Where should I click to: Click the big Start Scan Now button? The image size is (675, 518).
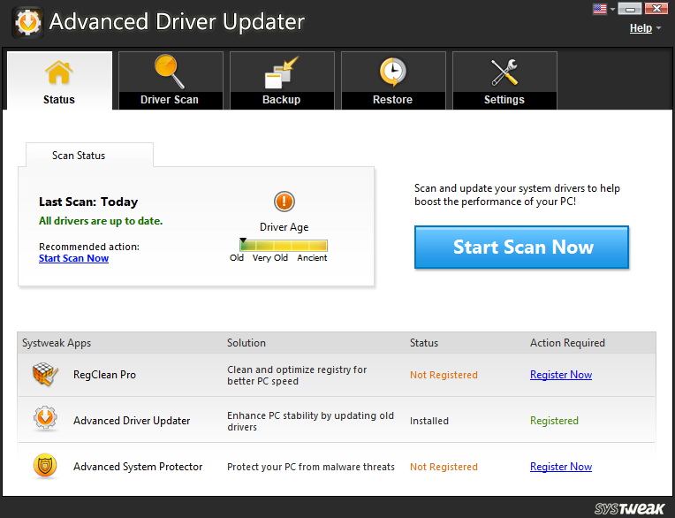pos(521,248)
